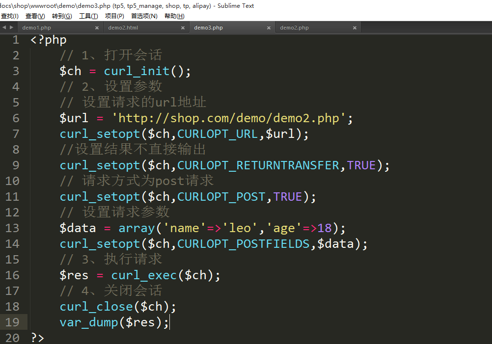This screenshot has height=344, width=492.
Task: Open the 项目 (Project) menu
Action: pos(114,16)
